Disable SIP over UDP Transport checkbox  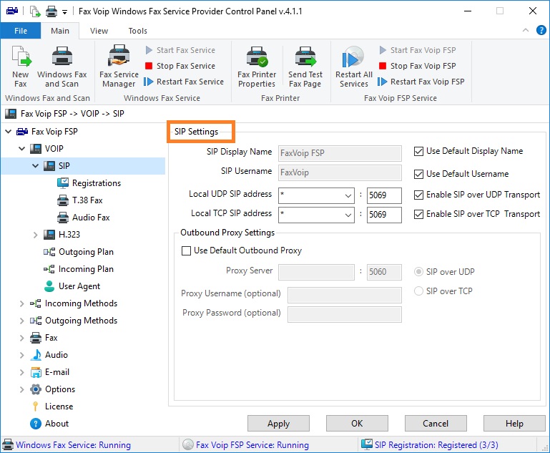click(418, 195)
